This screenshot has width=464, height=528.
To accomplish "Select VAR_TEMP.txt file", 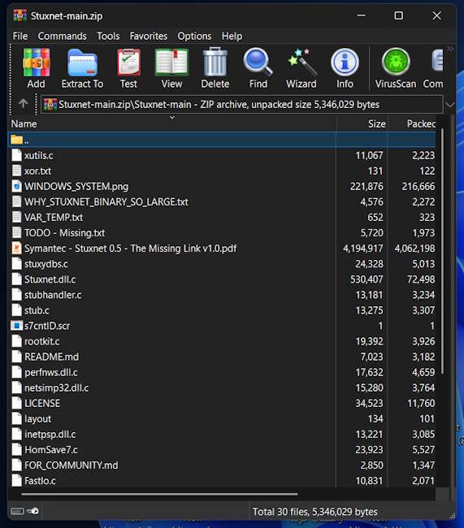I will [x=54, y=217].
